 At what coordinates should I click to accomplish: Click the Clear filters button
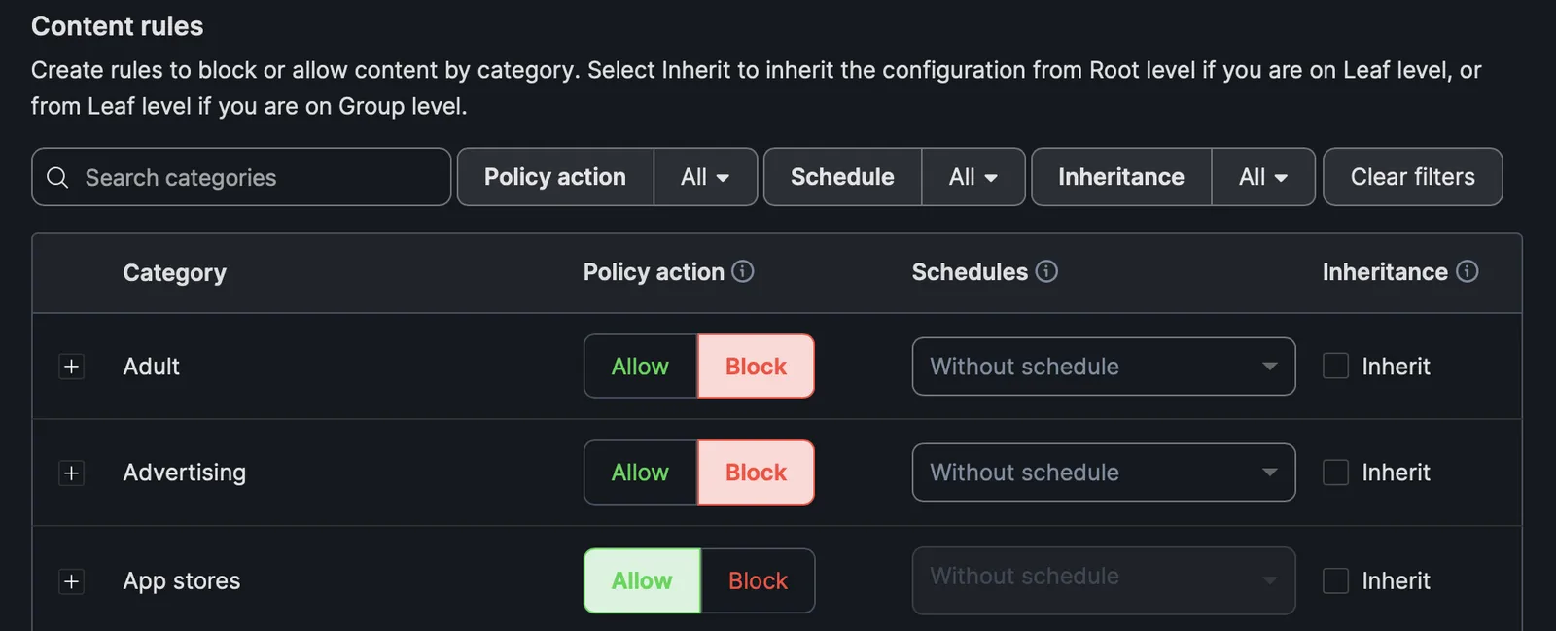(x=1412, y=177)
